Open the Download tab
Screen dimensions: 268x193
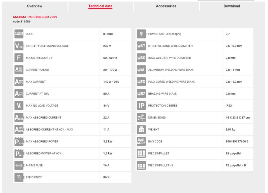pyautogui.click(x=232, y=6)
